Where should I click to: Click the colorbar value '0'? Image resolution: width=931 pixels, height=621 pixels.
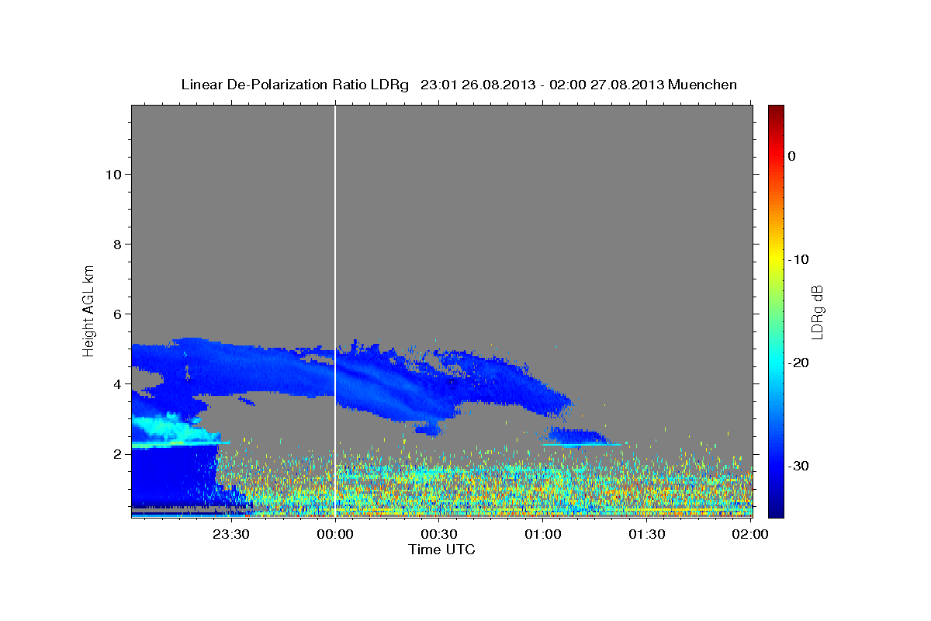click(792, 156)
